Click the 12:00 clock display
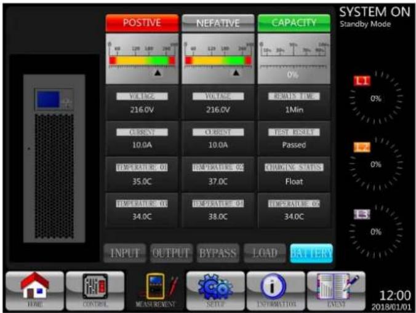416x313 pixels. click(395, 296)
